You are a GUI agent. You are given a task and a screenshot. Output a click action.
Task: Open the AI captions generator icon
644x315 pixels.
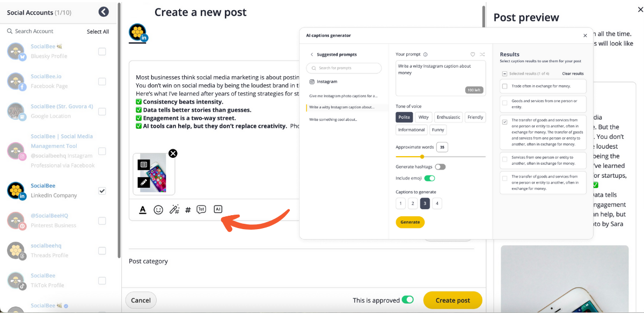pyautogui.click(x=218, y=209)
